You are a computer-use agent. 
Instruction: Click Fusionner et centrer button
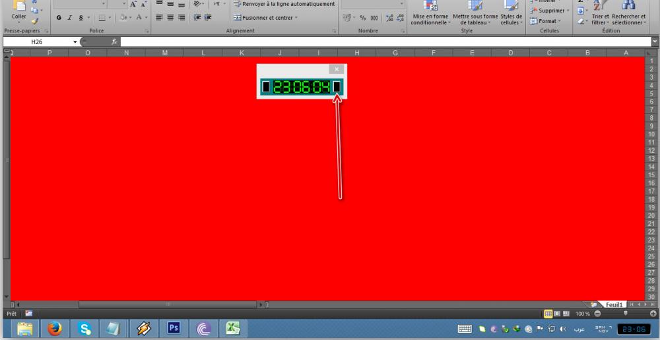263,18
